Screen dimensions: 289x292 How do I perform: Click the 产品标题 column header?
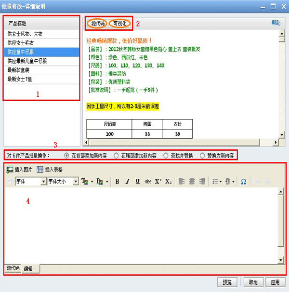point(41,23)
